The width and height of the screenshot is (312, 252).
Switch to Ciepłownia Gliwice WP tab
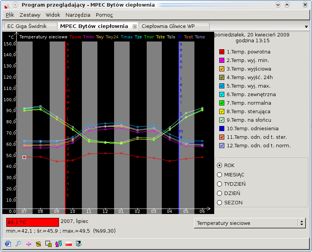click(x=174, y=26)
